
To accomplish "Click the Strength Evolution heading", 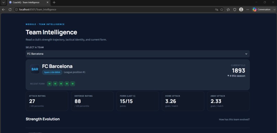I will (x=43, y=119).
